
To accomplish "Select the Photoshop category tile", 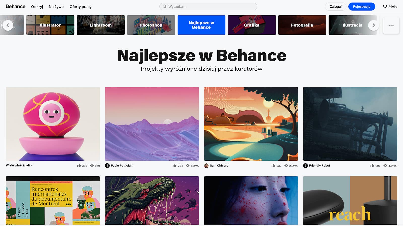I will (151, 25).
